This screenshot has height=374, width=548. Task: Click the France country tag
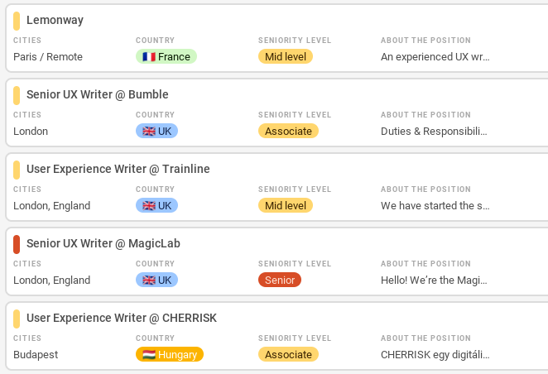click(166, 57)
